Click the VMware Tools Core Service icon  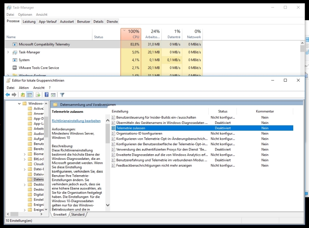click(x=15, y=68)
